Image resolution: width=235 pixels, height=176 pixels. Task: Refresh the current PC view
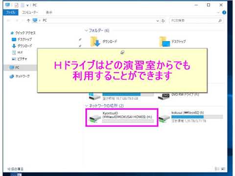coord(163,21)
